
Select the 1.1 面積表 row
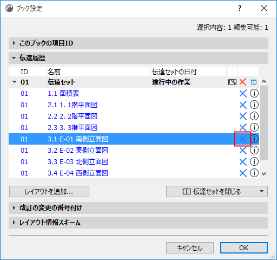(134, 94)
